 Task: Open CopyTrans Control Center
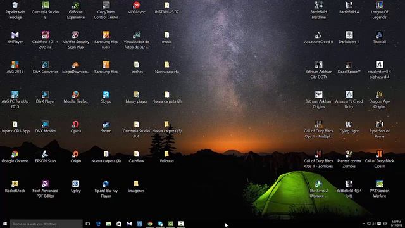click(x=106, y=10)
